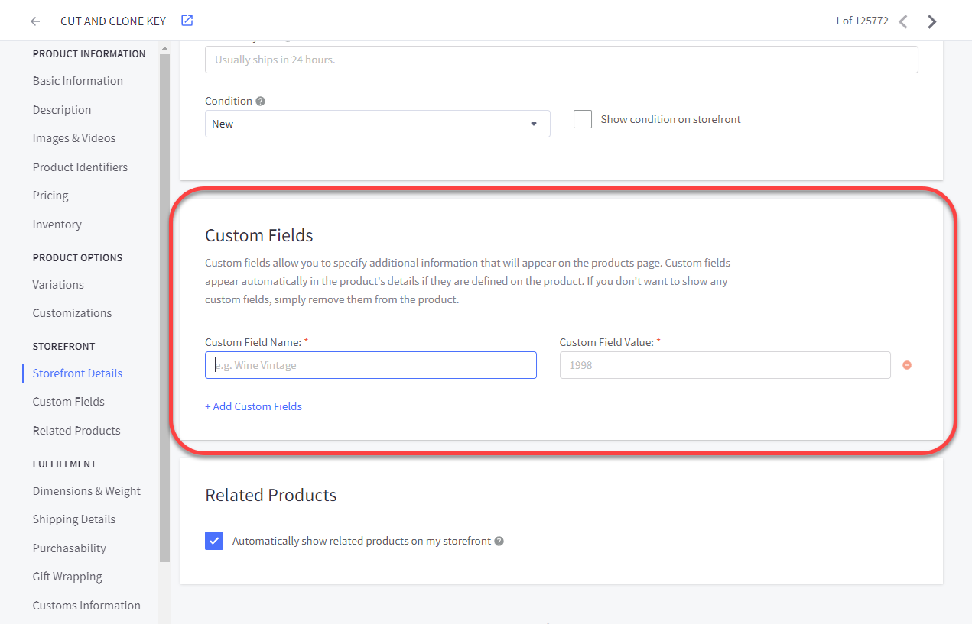Go to Custom Fields sidebar item
This screenshot has width=972, height=624.
tap(69, 402)
